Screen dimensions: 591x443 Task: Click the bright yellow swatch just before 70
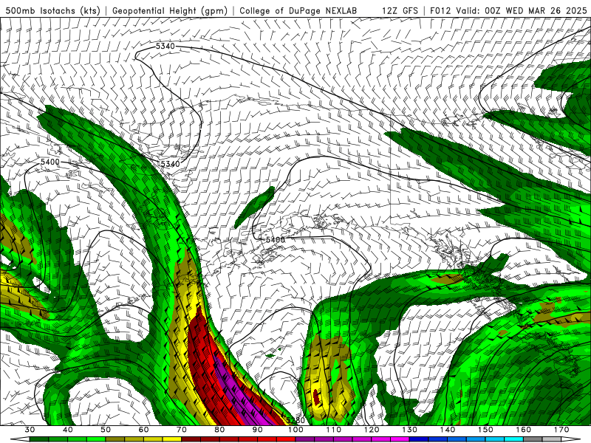pos(172,439)
